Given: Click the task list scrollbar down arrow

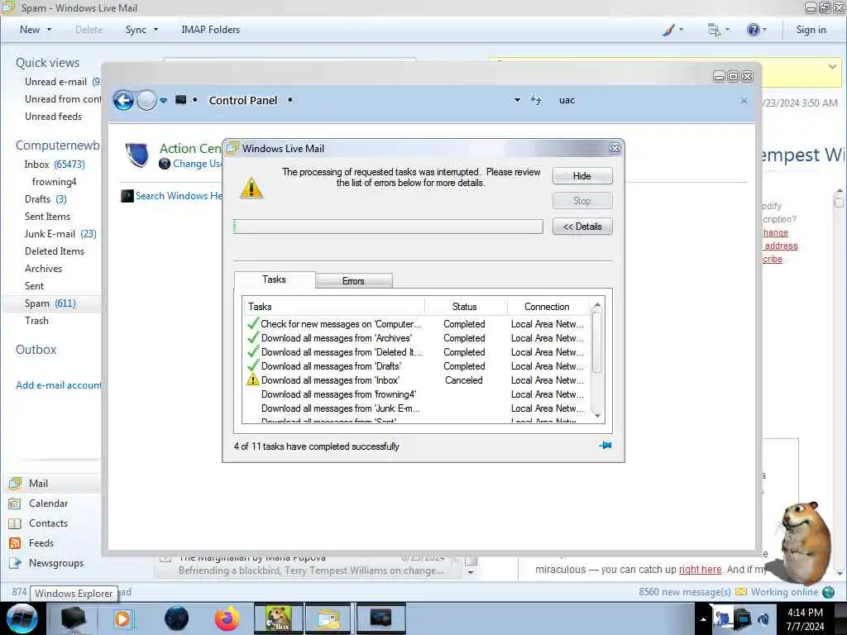Looking at the screenshot, I should 597,416.
